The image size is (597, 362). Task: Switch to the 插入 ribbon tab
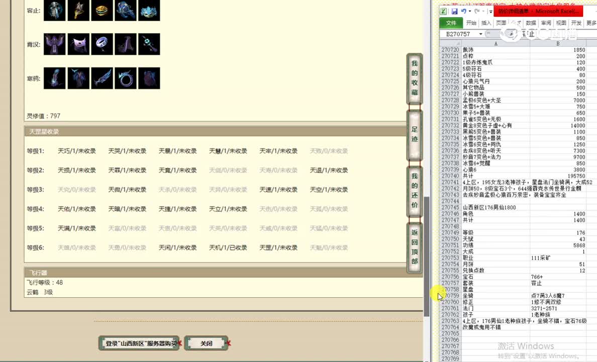point(486,23)
